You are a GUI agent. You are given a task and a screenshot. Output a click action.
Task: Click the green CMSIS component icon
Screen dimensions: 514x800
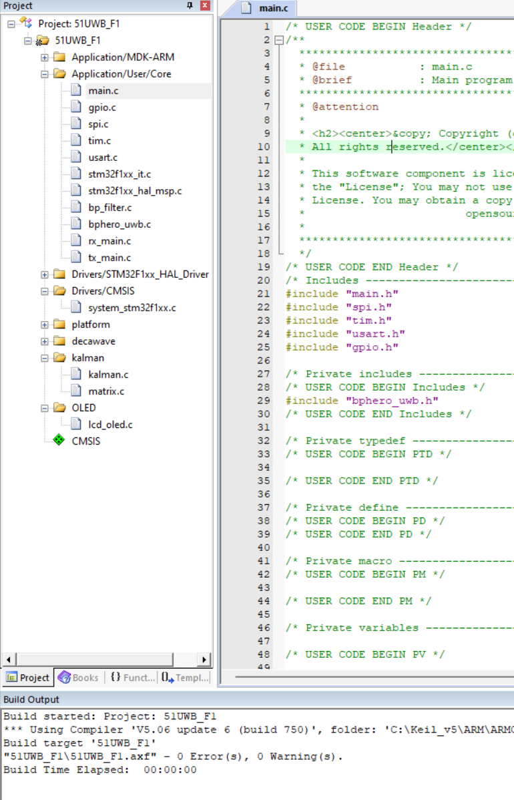59,441
